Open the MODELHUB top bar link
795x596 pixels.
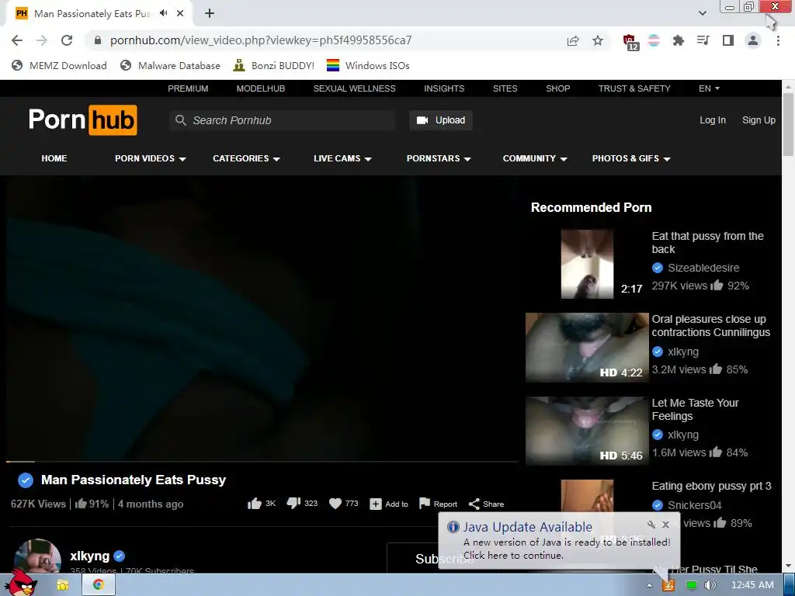(x=261, y=88)
